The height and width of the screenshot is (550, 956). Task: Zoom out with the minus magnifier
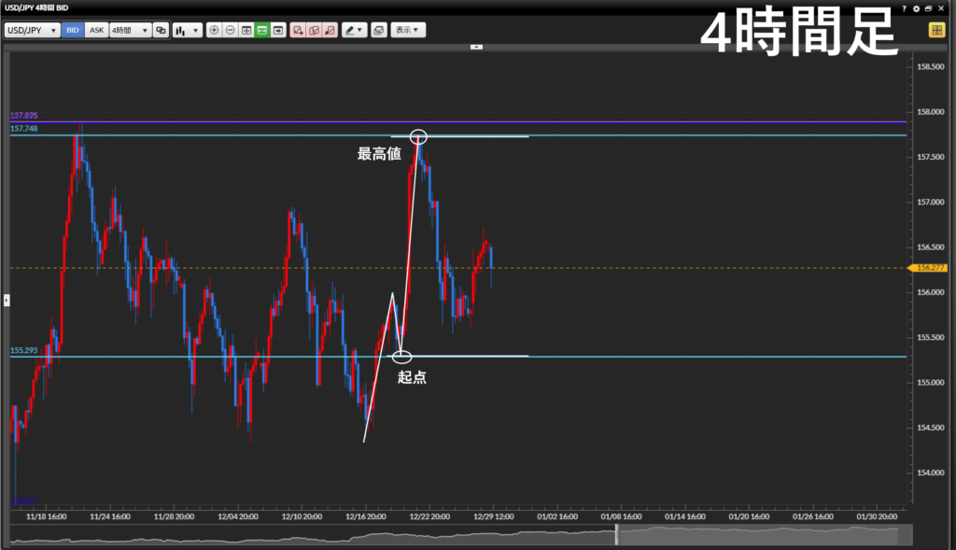(x=231, y=30)
